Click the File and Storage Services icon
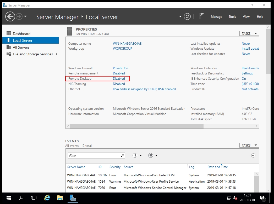The image size is (274, 204). point(9,54)
